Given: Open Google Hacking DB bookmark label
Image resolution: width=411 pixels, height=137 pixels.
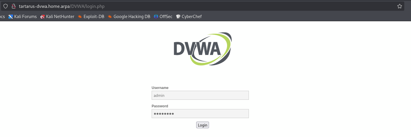Looking at the screenshot, I should coord(132,17).
